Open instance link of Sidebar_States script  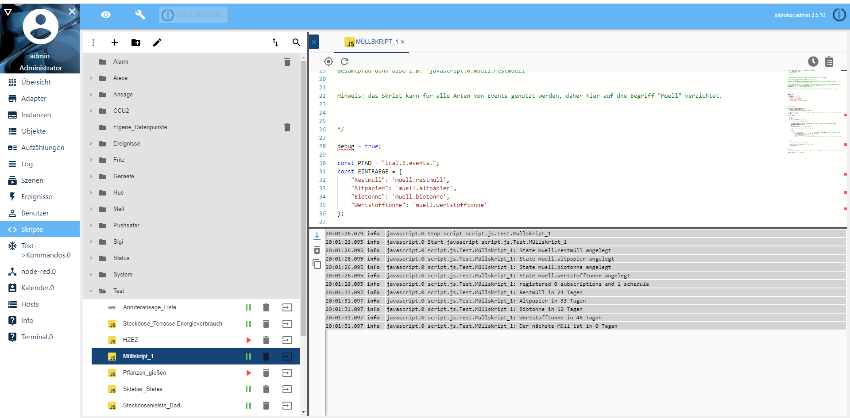(287, 389)
